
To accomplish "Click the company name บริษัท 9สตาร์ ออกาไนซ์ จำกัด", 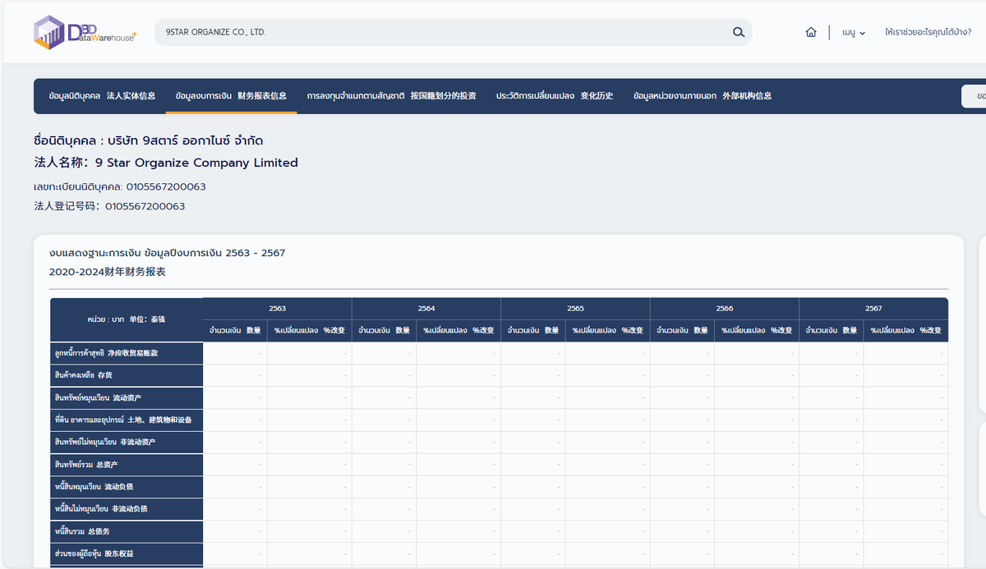I will pyautogui.click(x=186, y=141).
